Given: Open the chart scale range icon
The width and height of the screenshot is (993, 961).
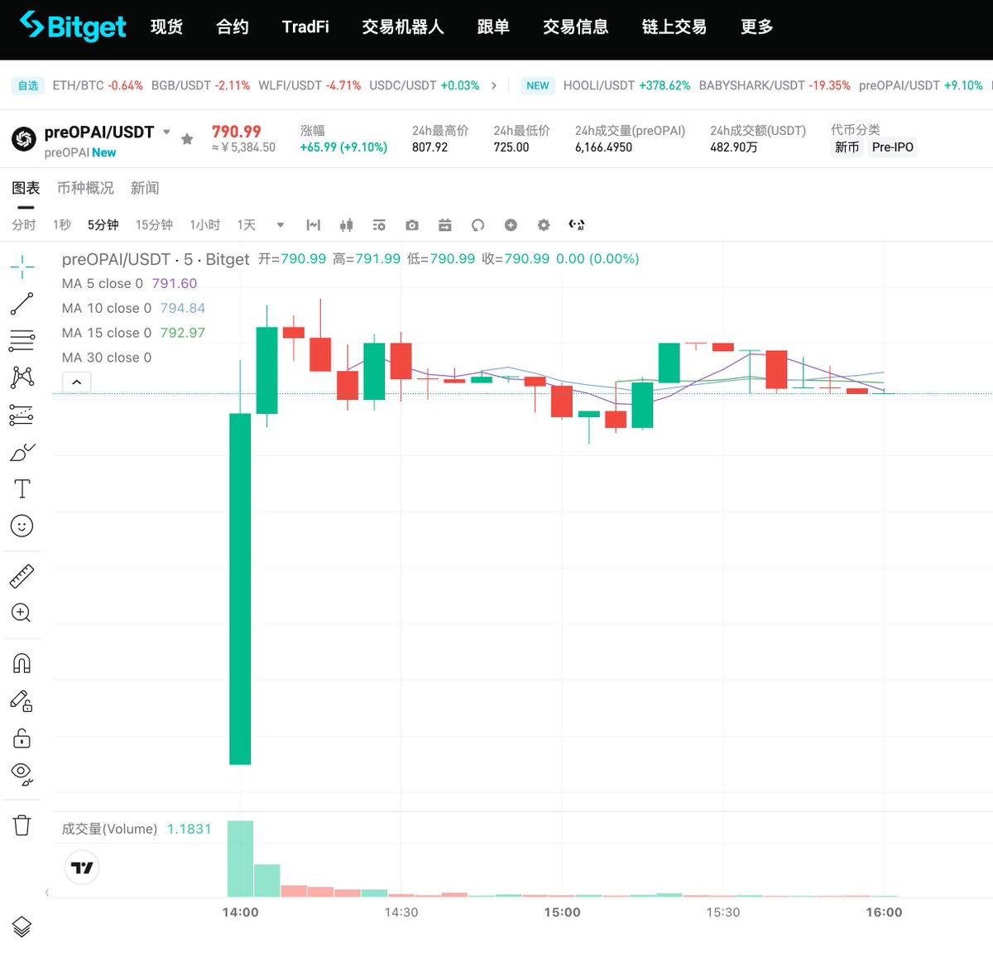Looking at the screenshot, I should pos(313,225).
